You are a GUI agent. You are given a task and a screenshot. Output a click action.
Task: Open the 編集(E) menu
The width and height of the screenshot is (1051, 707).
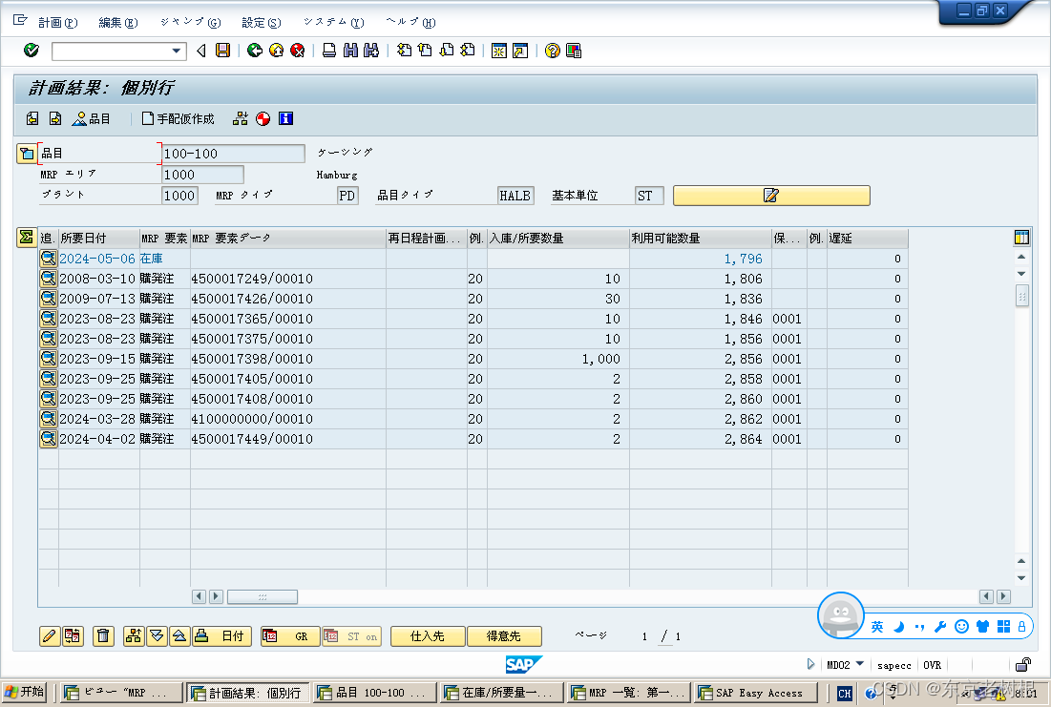click(x=118, y=22)
